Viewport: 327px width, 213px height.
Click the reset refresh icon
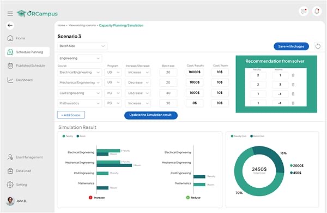[318, 46]
